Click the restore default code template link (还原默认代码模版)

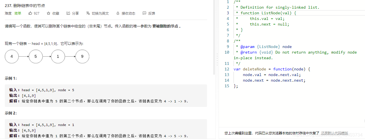tap(334, 133)
